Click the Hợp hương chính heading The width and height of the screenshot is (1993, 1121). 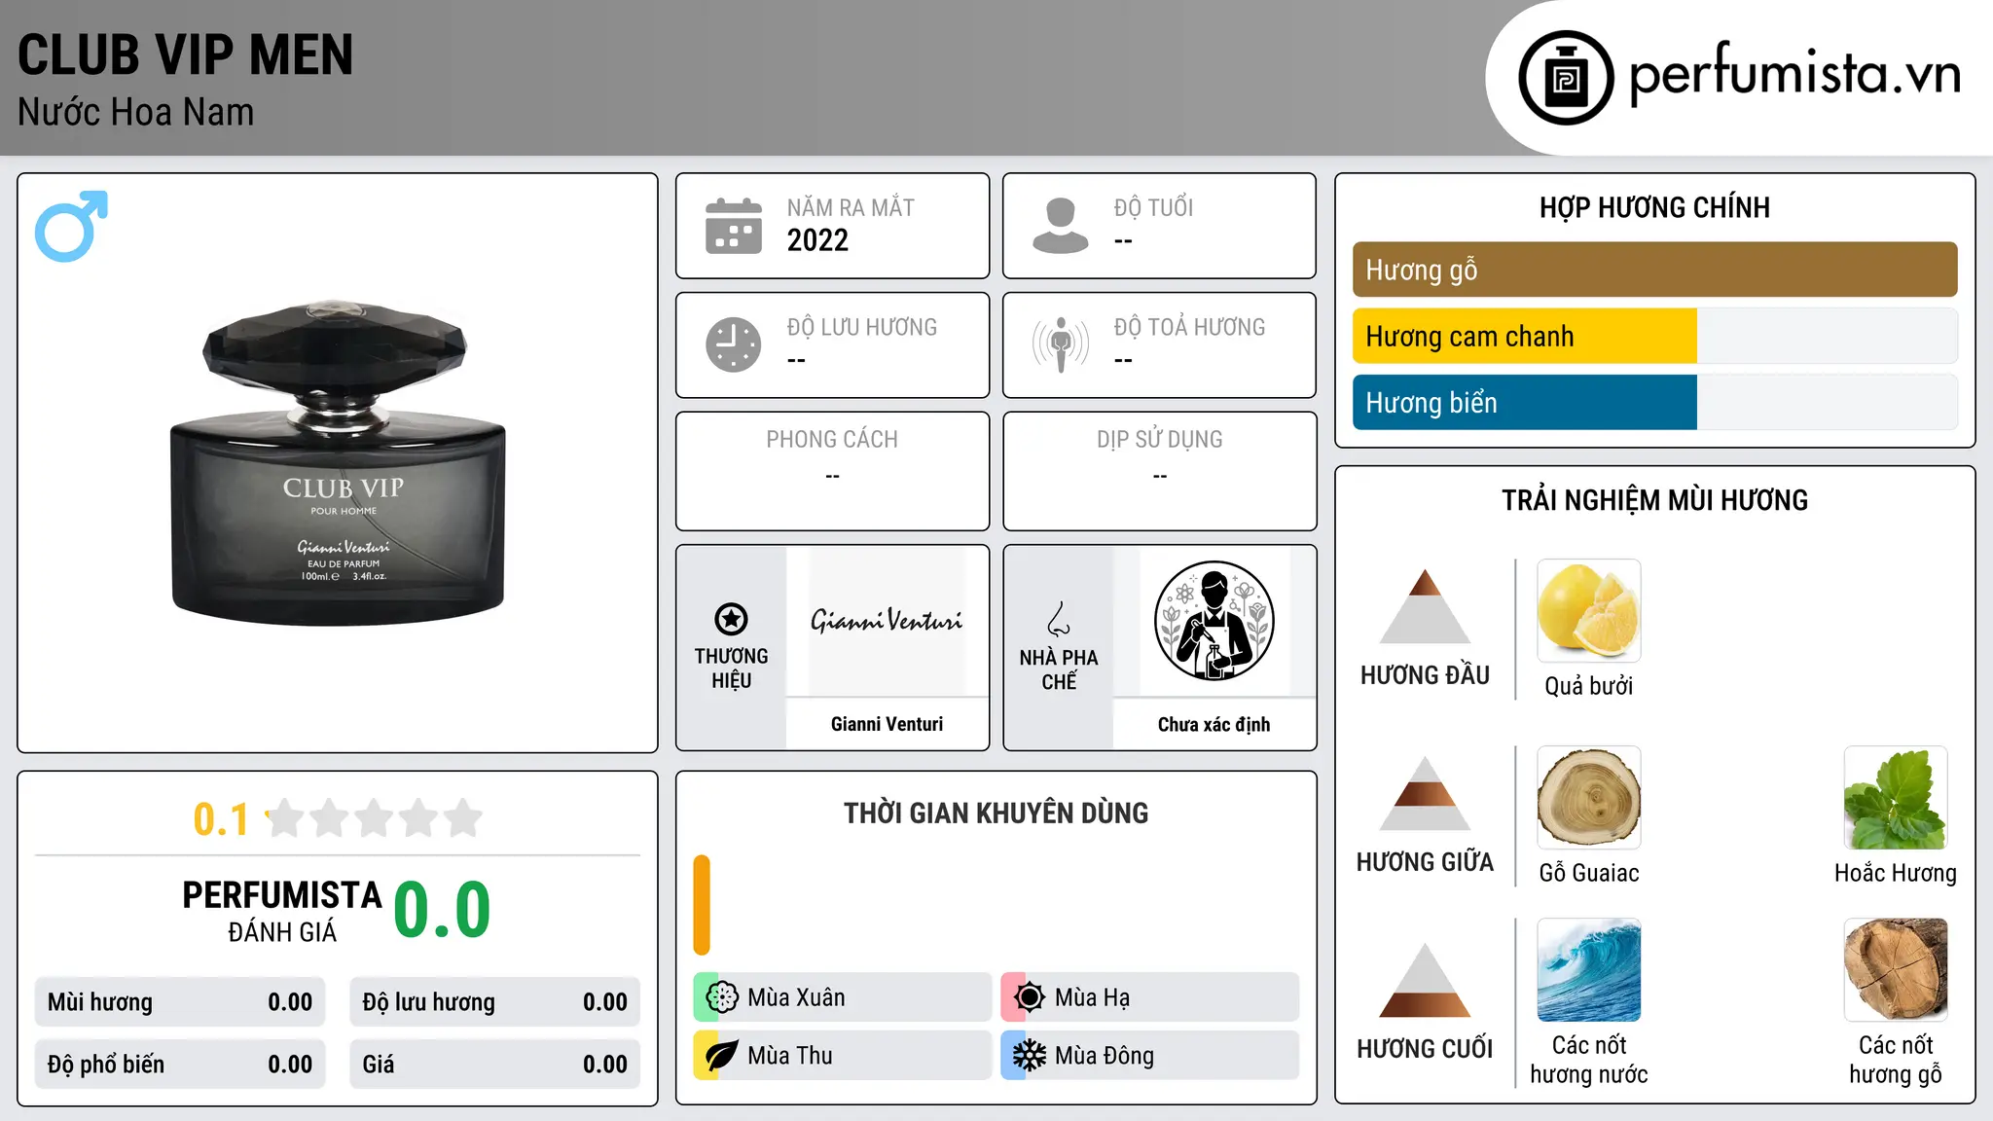tap(1654, 207)
